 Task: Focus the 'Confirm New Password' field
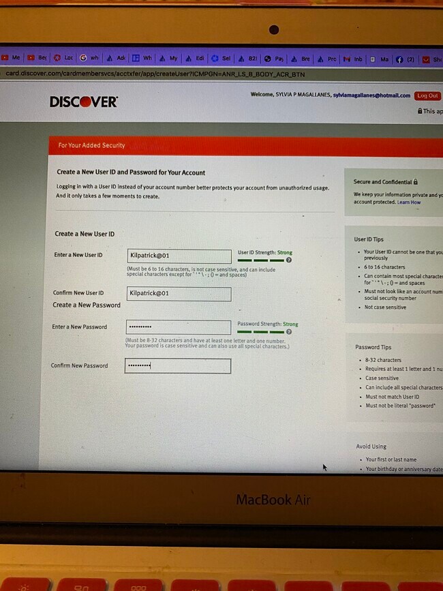click(178, 366)
